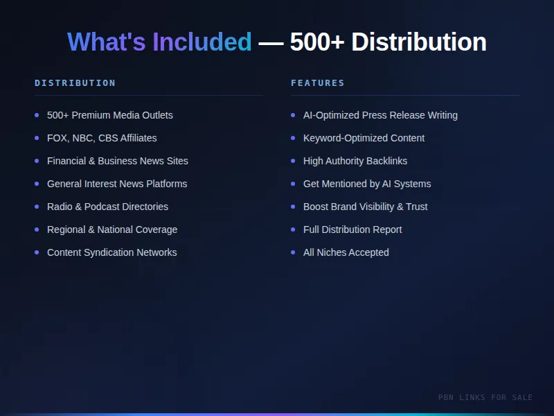Click bullet next to "Content Syndication Networks"

coord(37,252)
